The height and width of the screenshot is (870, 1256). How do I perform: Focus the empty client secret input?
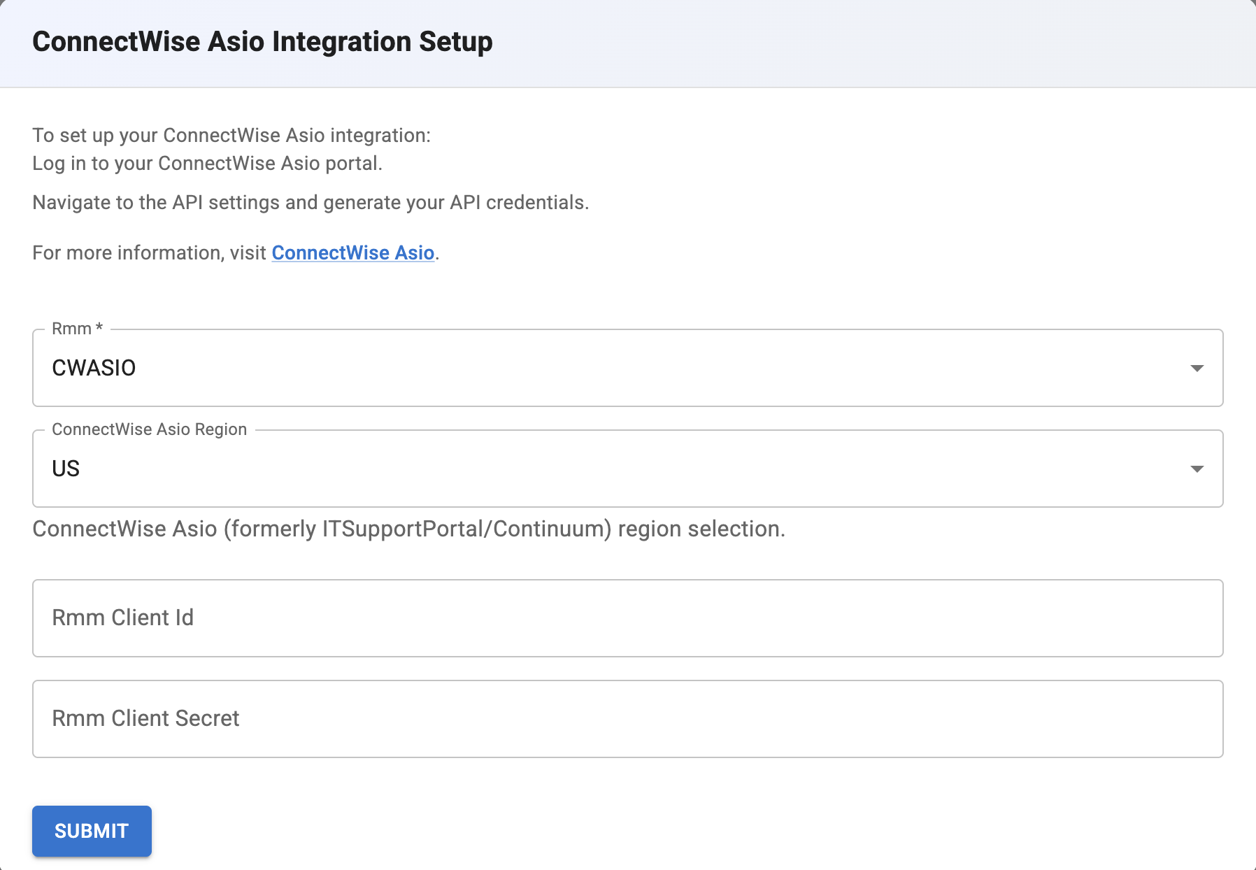tap(628, 718)
